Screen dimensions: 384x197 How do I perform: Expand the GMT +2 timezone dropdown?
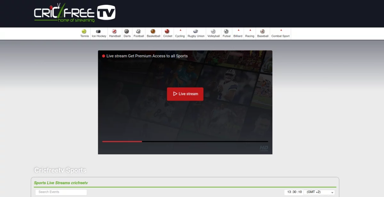(319, 192)
